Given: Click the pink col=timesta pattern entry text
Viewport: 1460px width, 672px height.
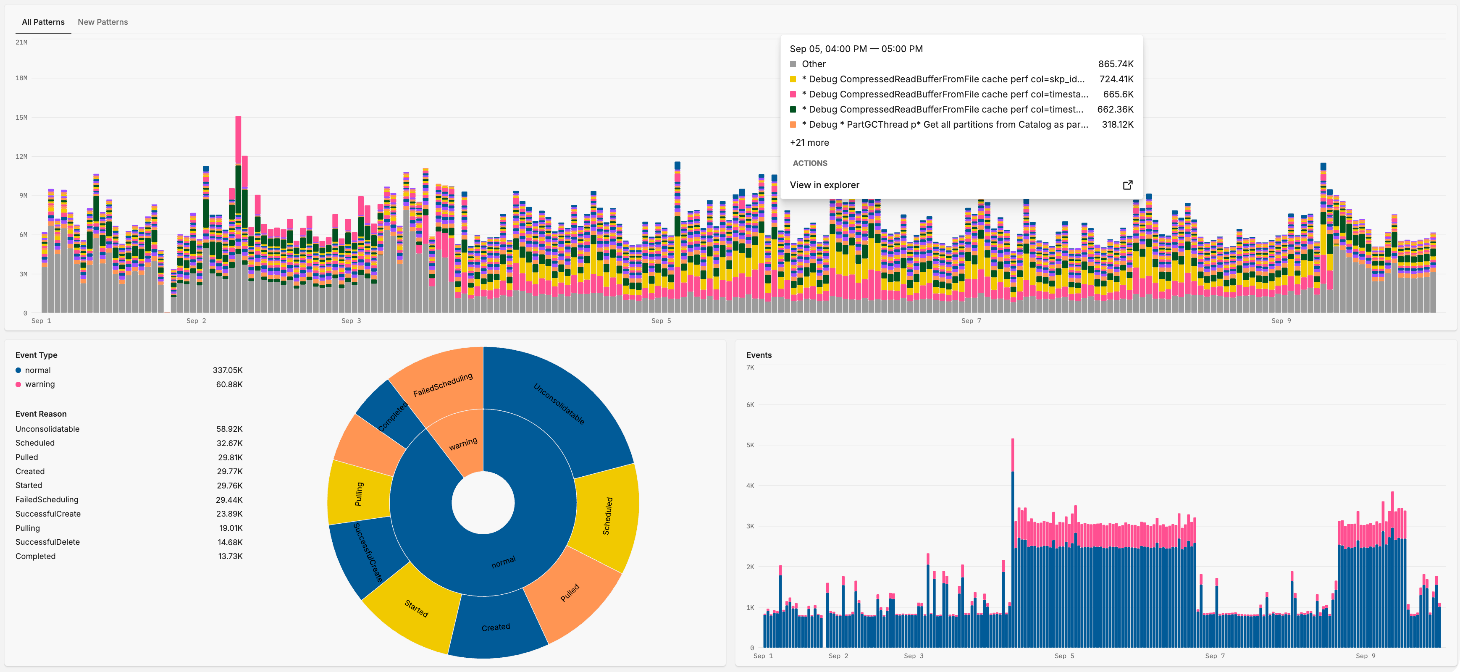Looking at the screenshot, I should click(x=945, y=94).
